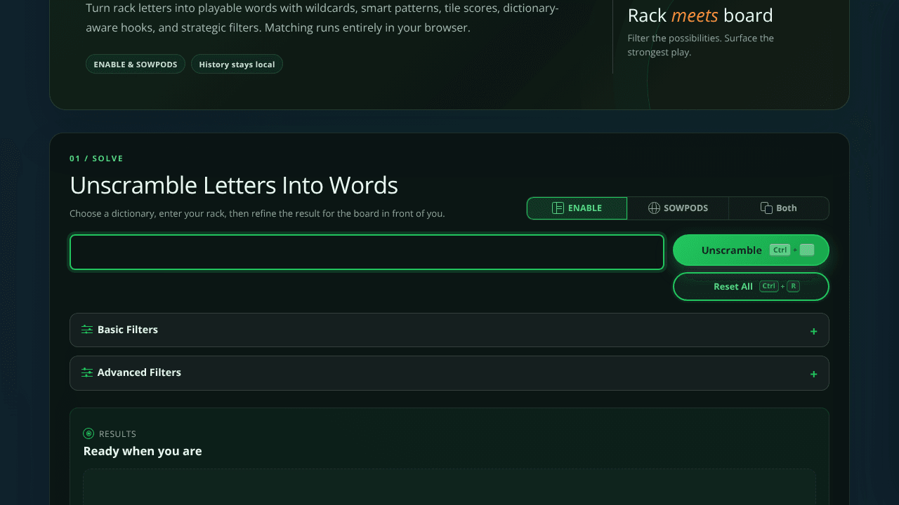Image resolution: width=899 pixels, height=505 pixels.
Task: Click the ENABLE book icon
Action: 558,208
